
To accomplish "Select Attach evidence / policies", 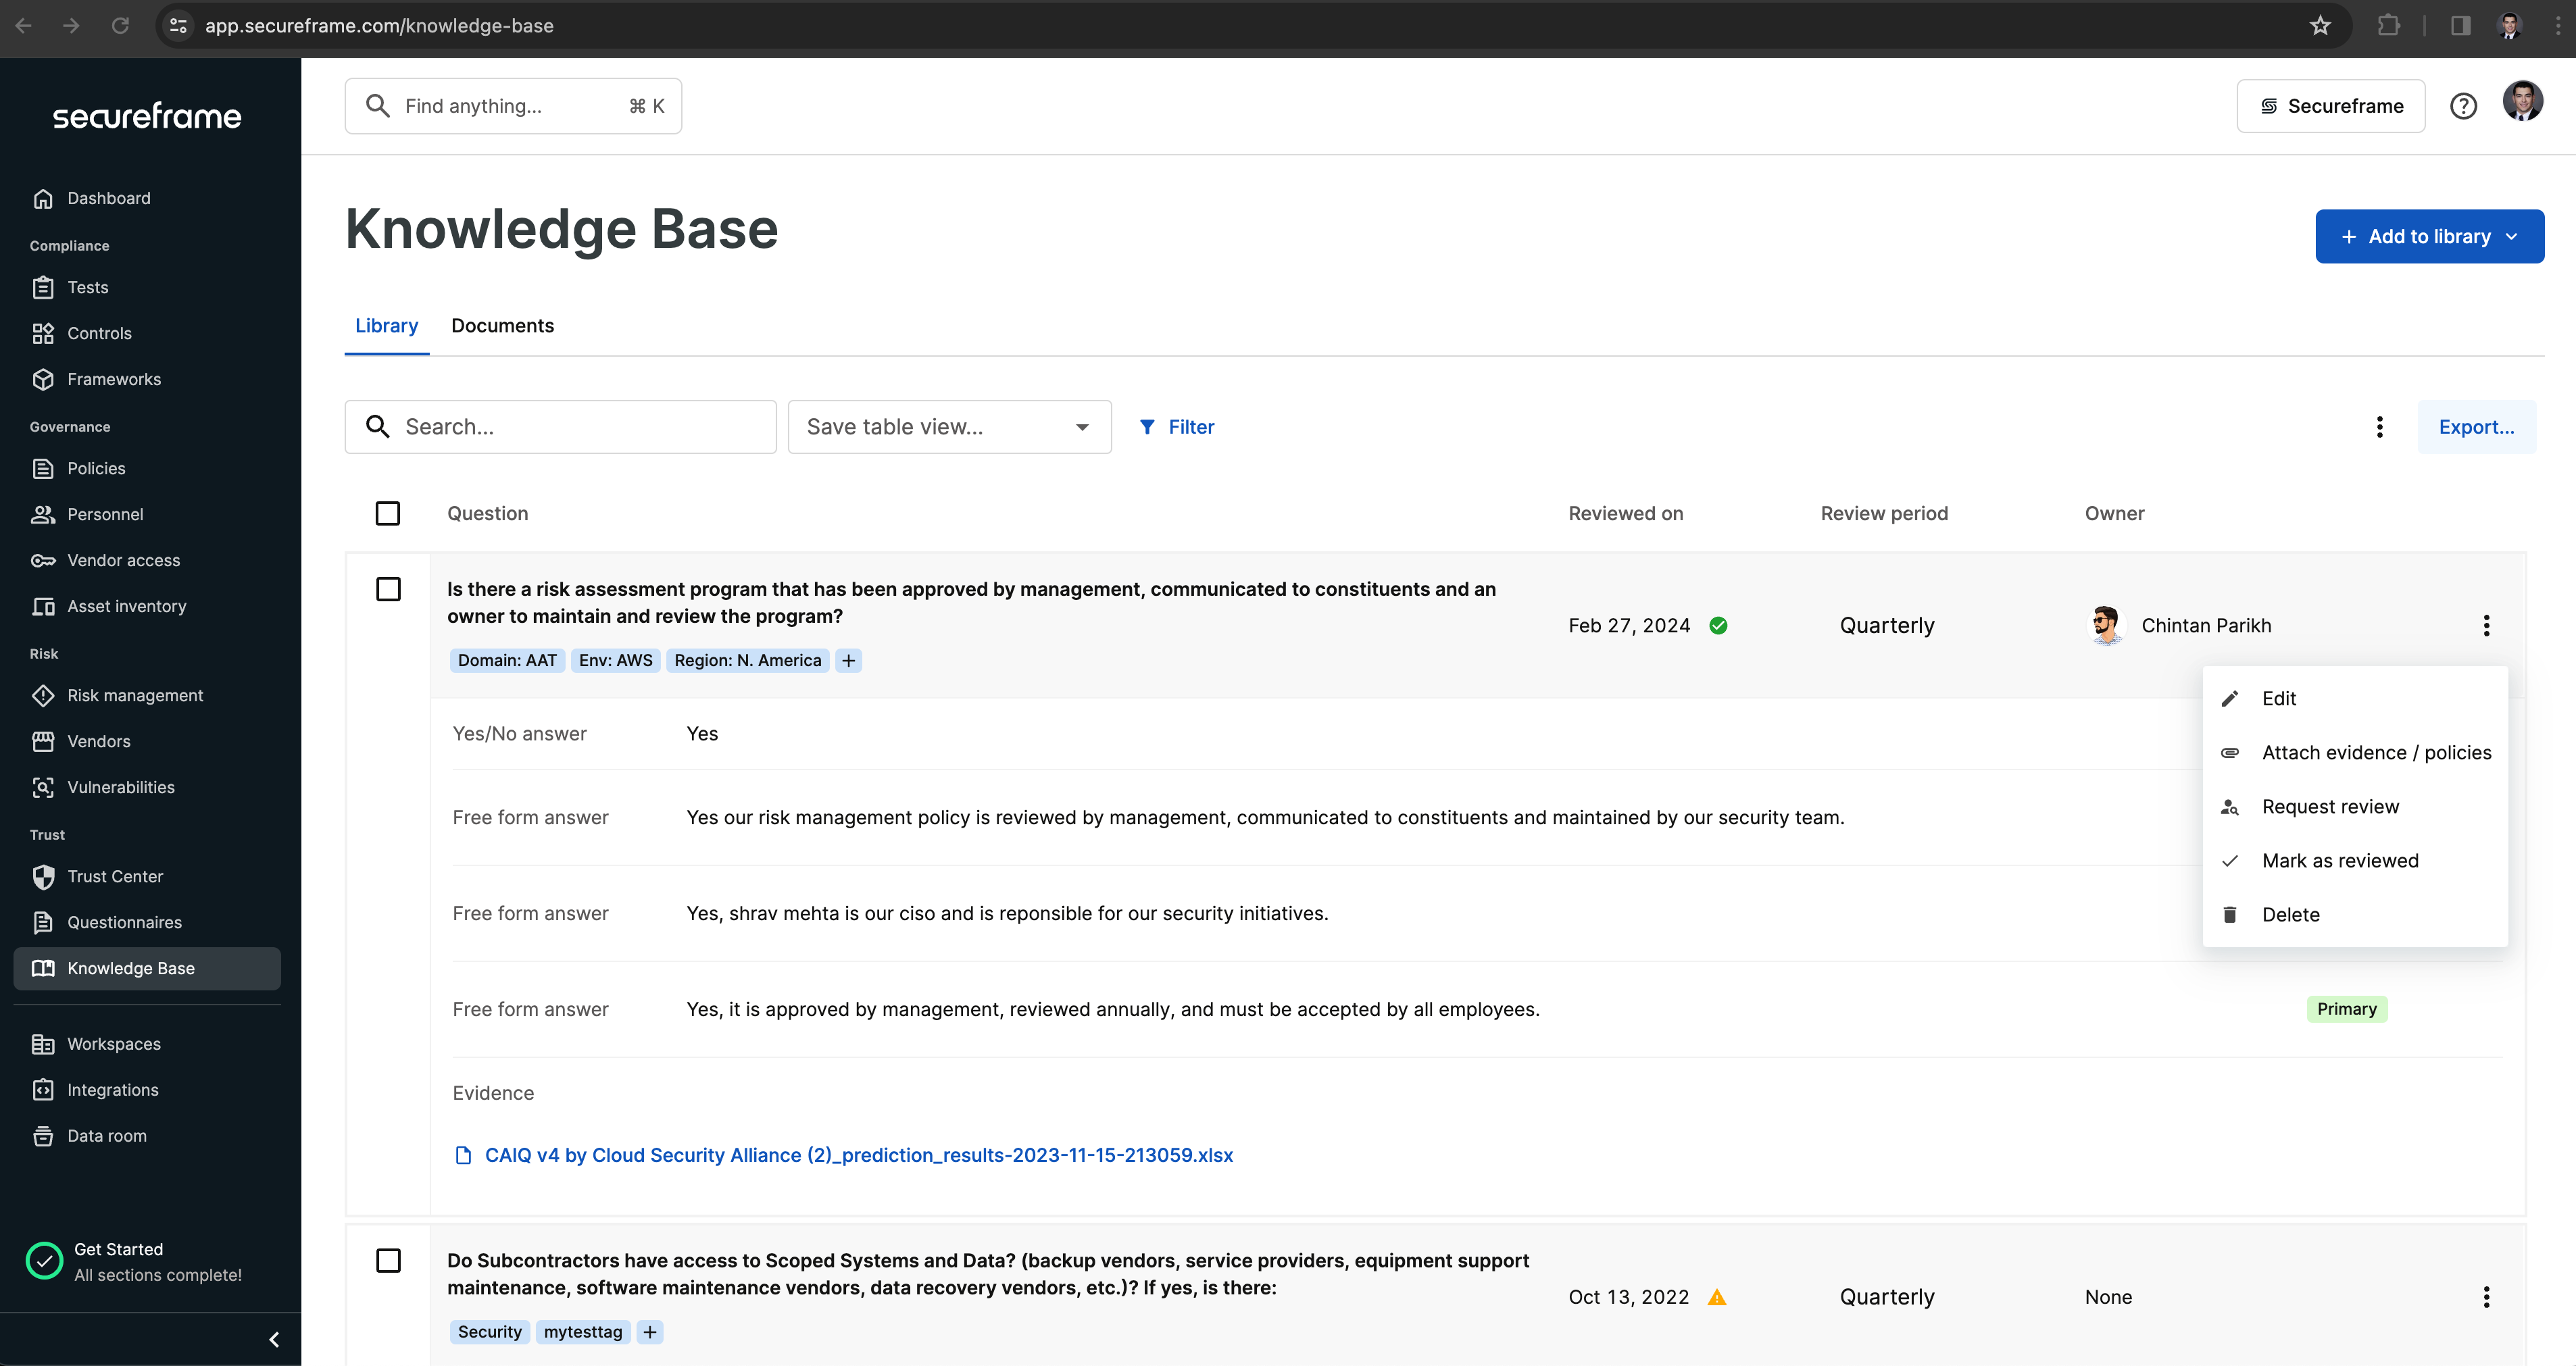I will tap(2355, 752).
